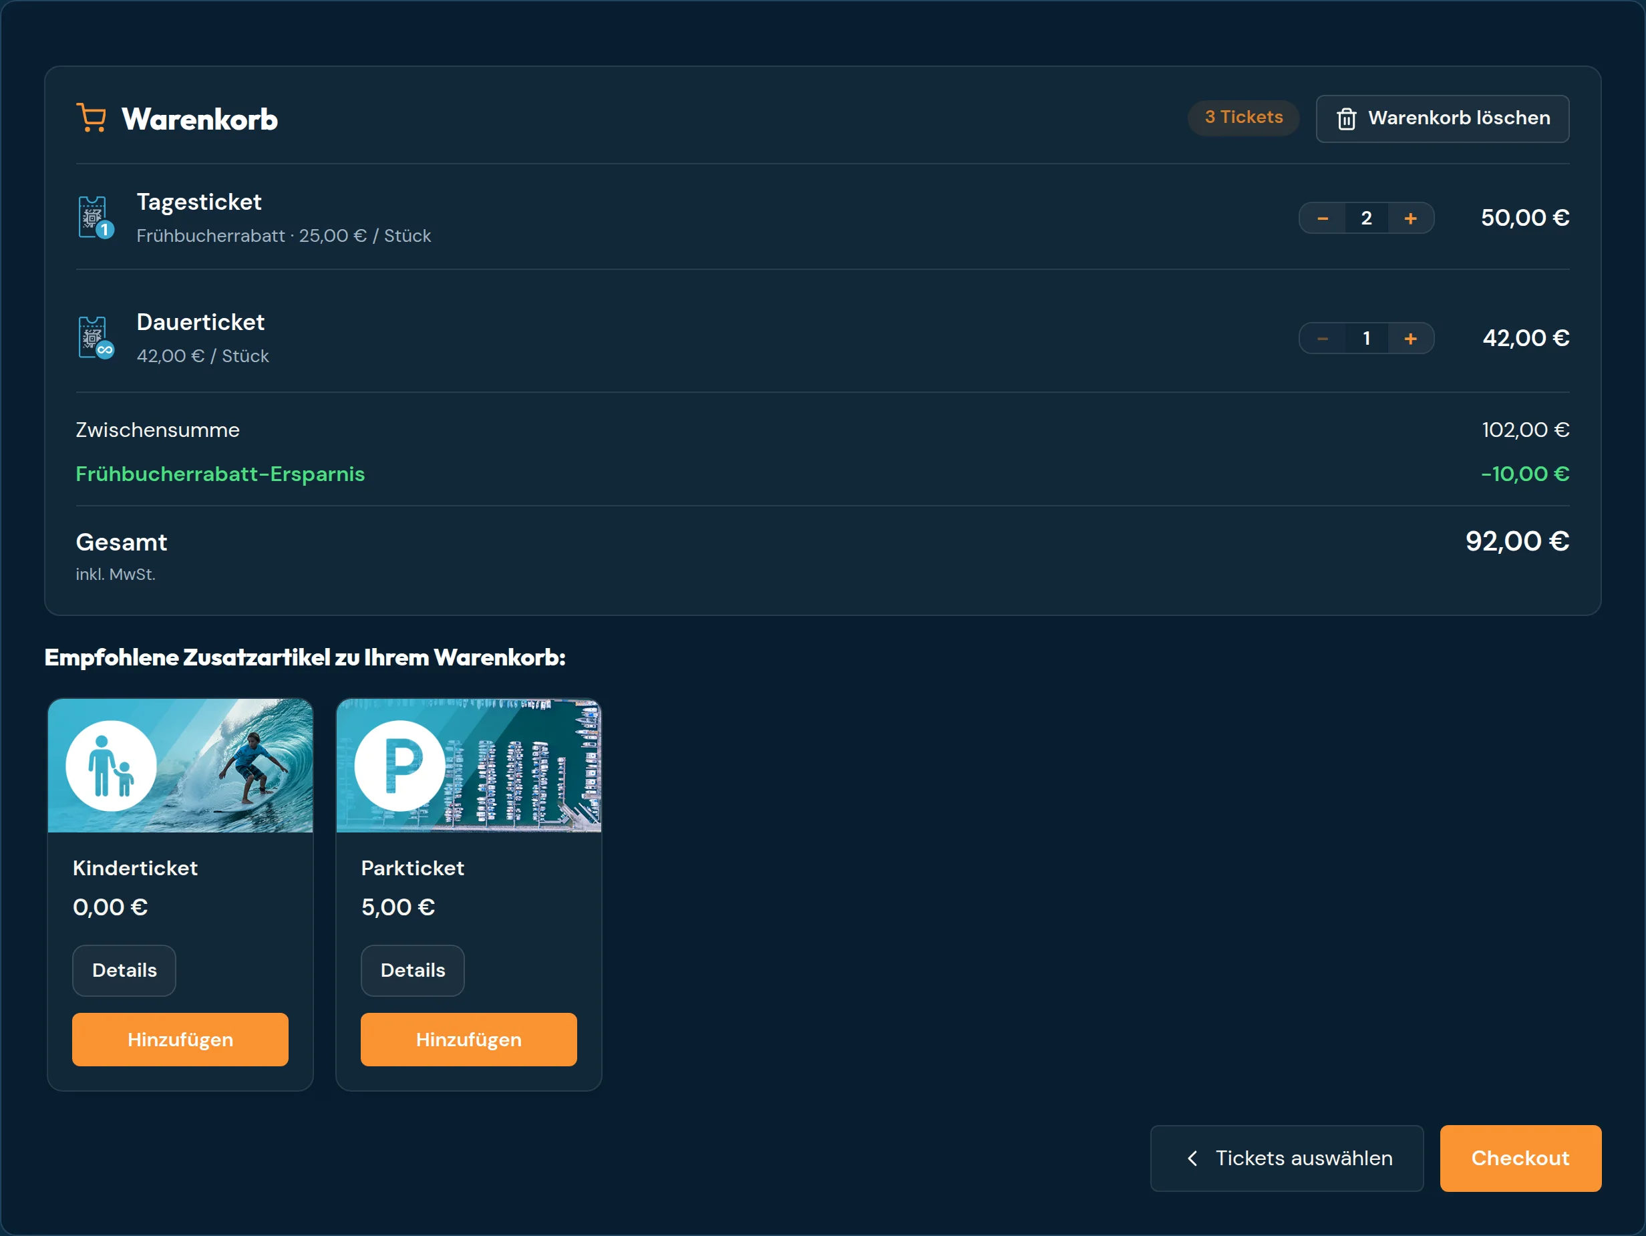
Task: Increase Dauerticket quantity with plus button
Action: pyautogui.click(x=1410, y=339)
